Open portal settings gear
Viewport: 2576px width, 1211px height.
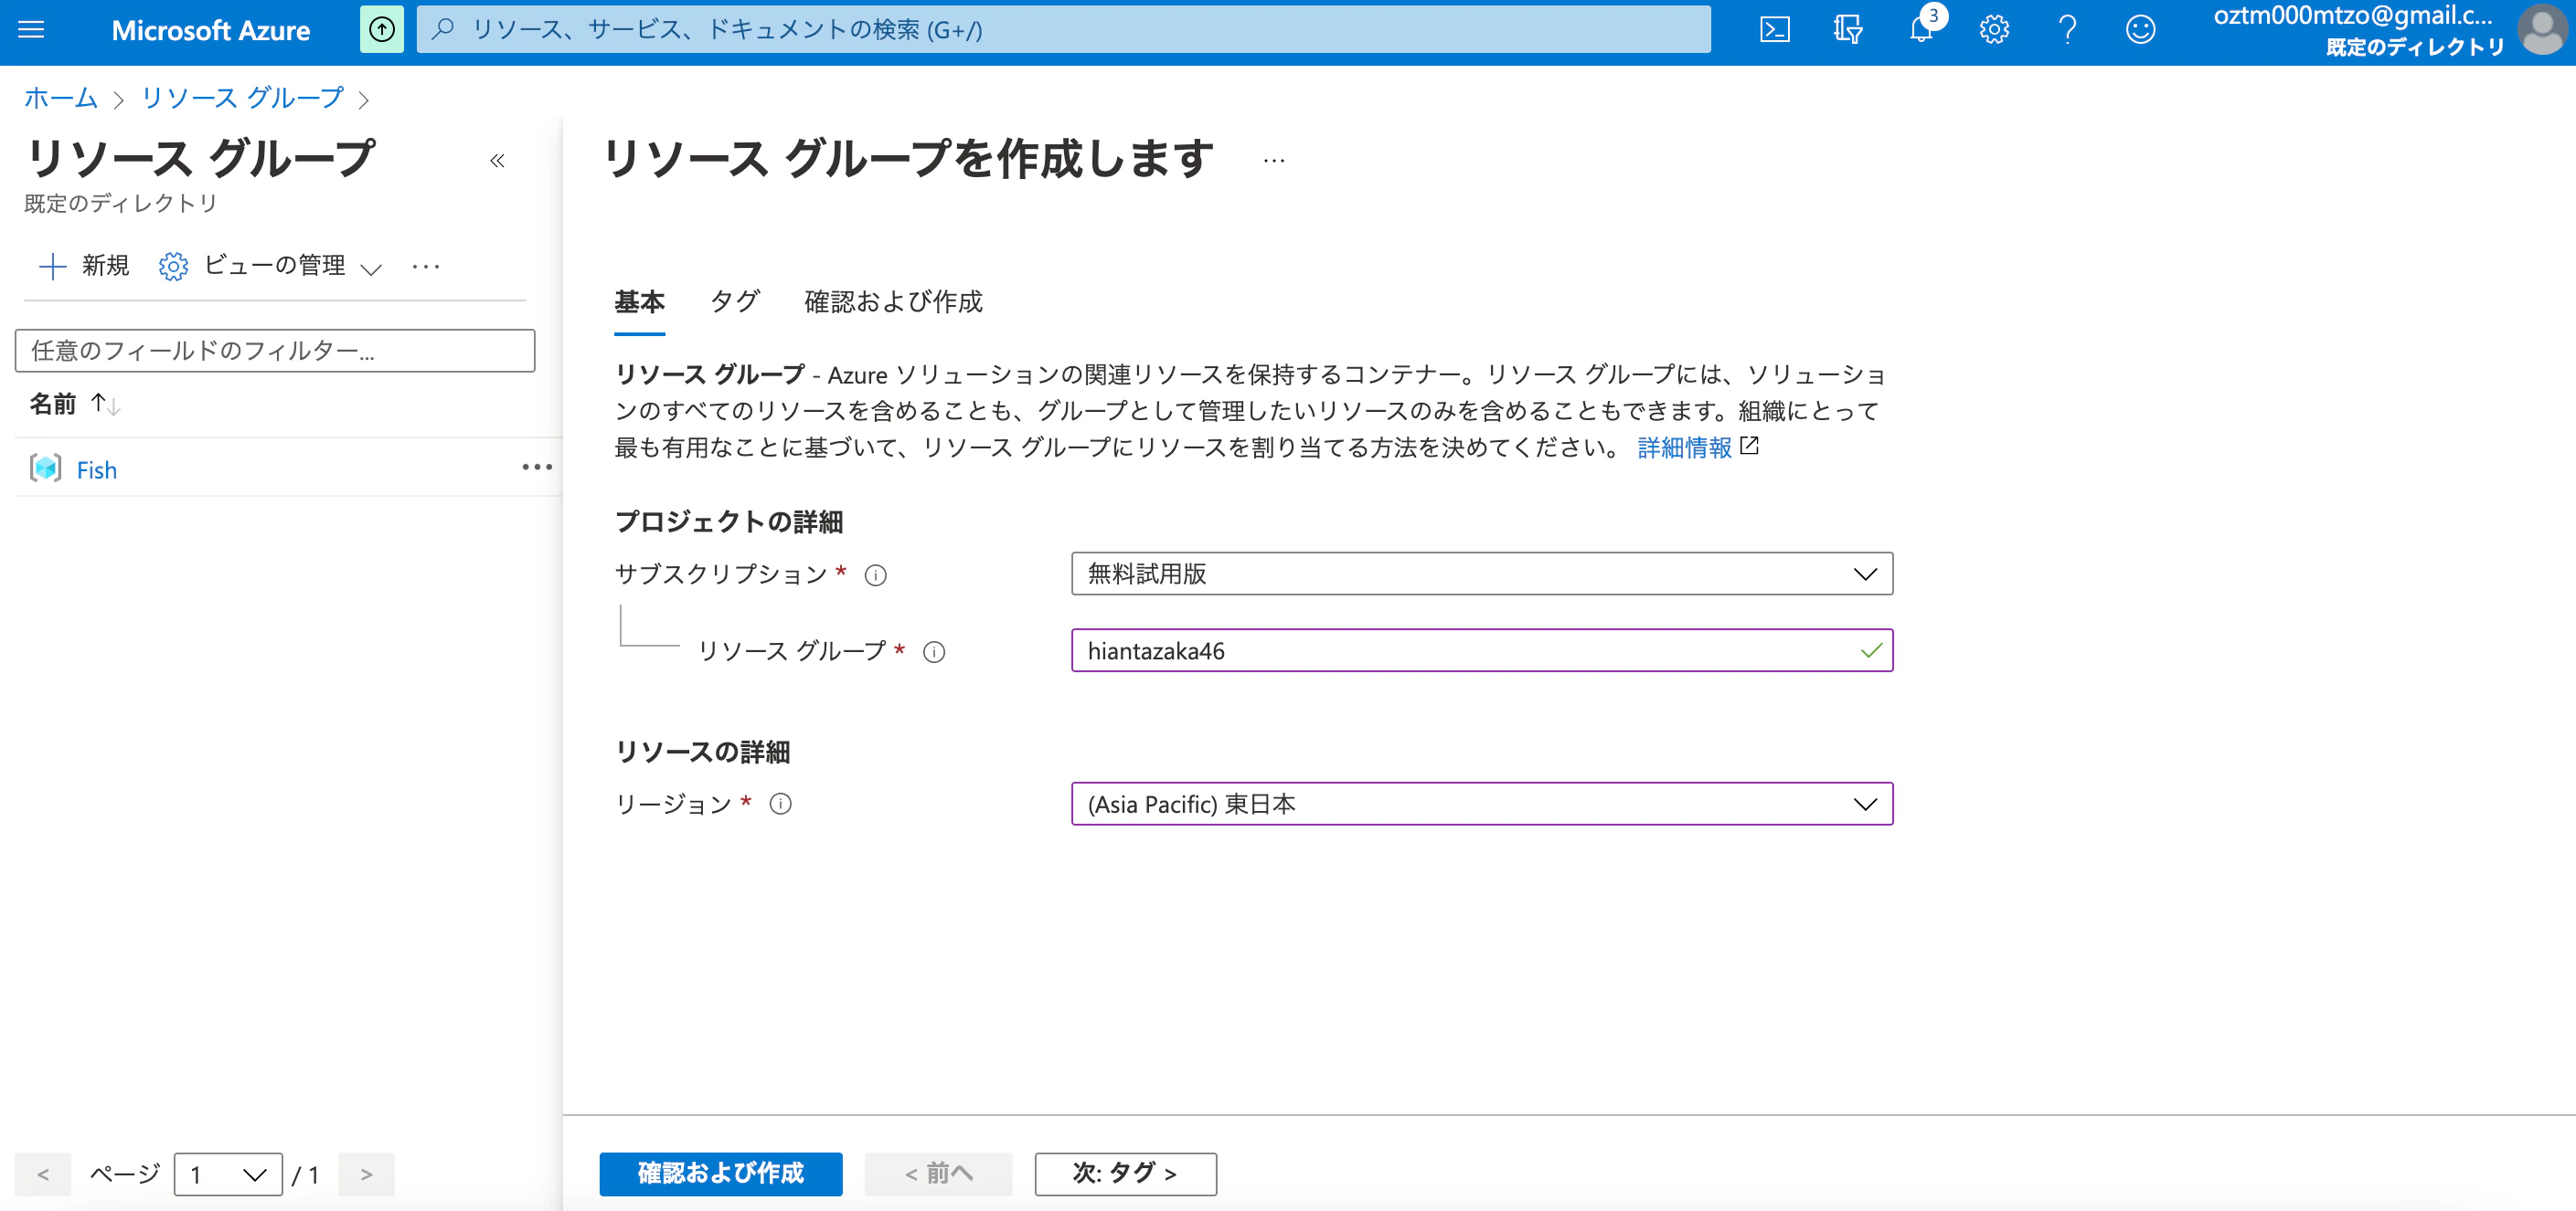[x=1993, y=30]
